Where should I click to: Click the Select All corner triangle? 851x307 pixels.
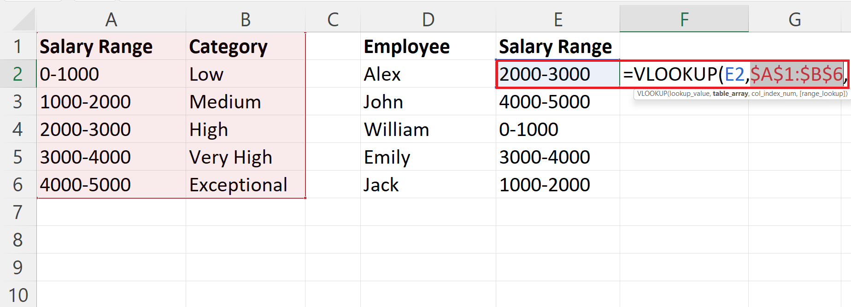pyautogui.click(x=24, y=21)
